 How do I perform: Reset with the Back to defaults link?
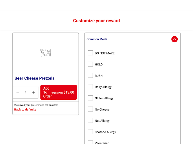pos(25,109)
